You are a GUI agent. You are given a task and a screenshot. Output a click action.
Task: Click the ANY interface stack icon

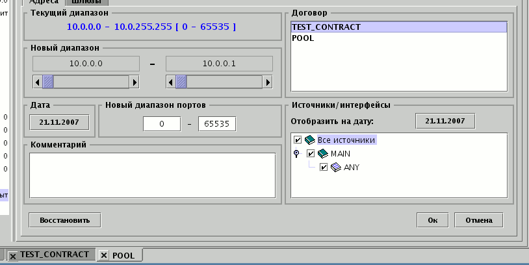336,168
